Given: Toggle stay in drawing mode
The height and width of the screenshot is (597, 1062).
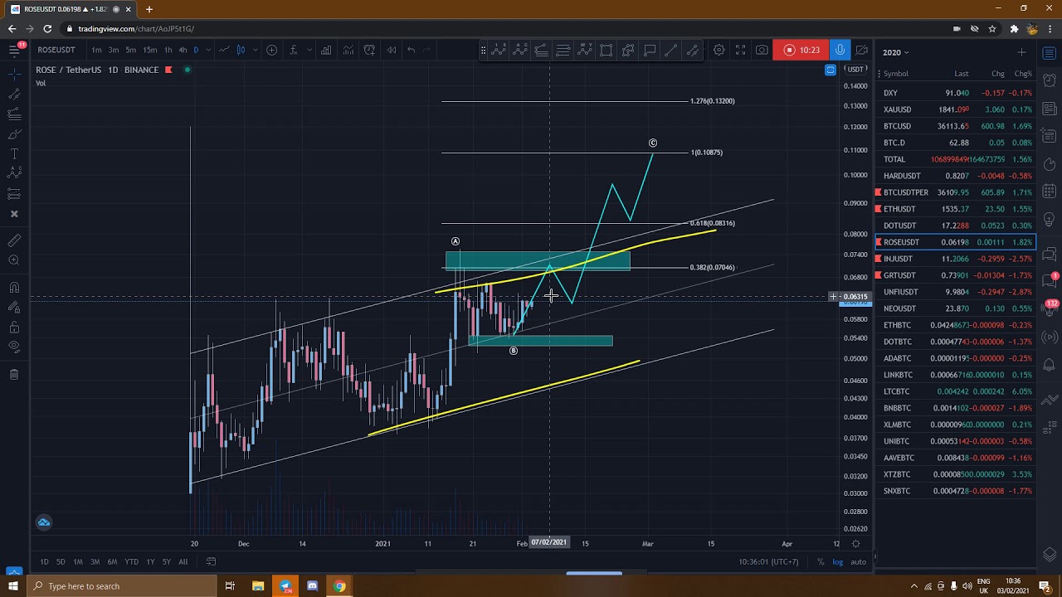Looking at the screenshot, I should [14, 308].
